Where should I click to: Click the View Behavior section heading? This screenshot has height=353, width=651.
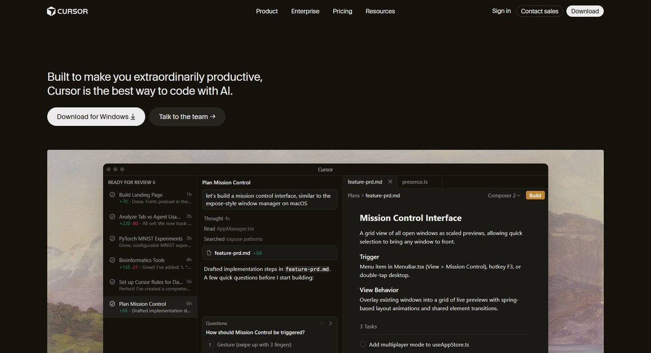point(379,290)
